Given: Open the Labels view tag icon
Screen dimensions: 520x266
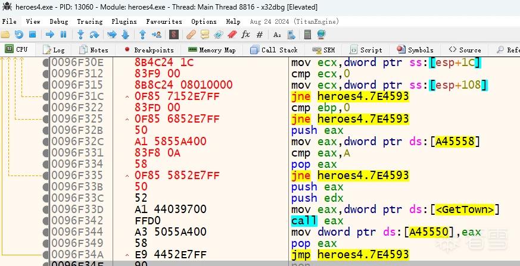Looking at the screenshot, I should click(218, 35).
